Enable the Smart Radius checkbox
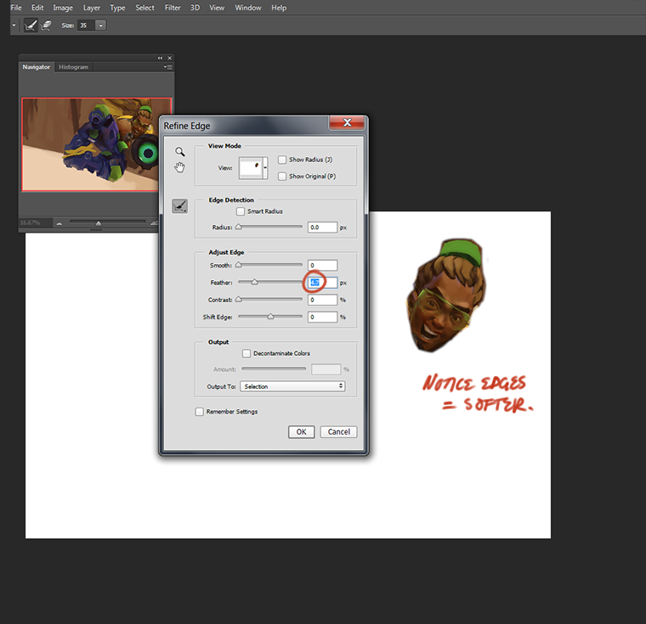The image size is (646, 624). (241, 211)
